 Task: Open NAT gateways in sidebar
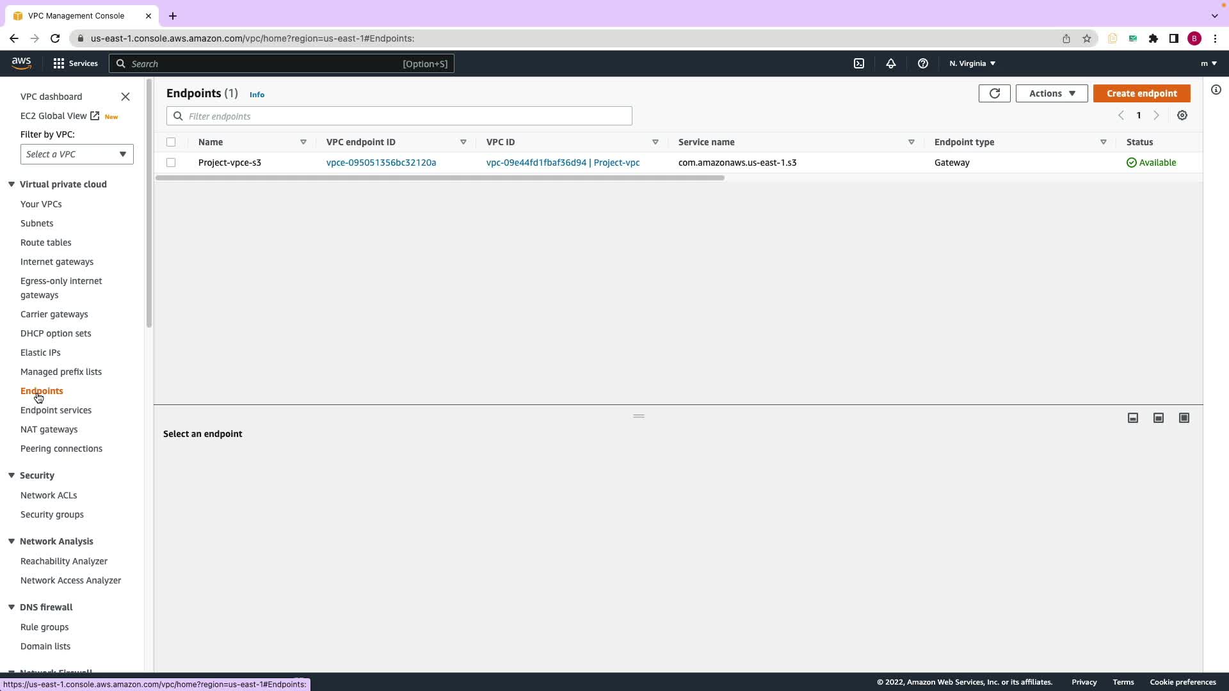click(x=49, y=429)
